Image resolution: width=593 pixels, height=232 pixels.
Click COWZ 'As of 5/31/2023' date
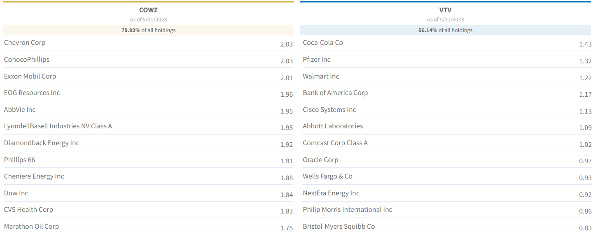148,19
